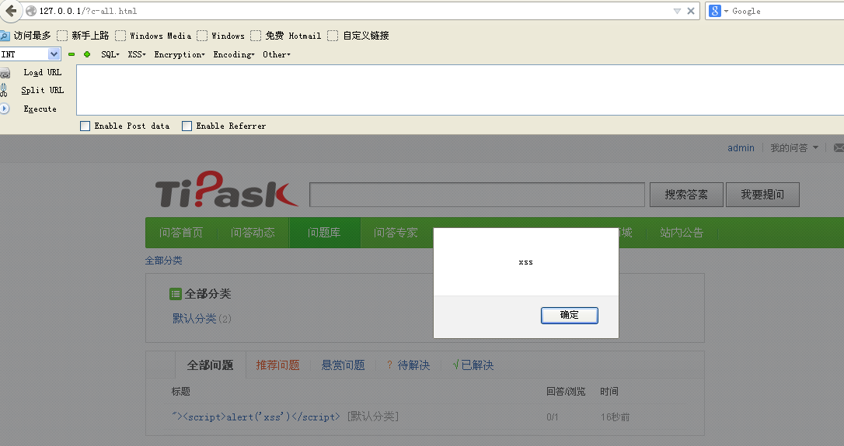Select the 已解决 tab

473,365
